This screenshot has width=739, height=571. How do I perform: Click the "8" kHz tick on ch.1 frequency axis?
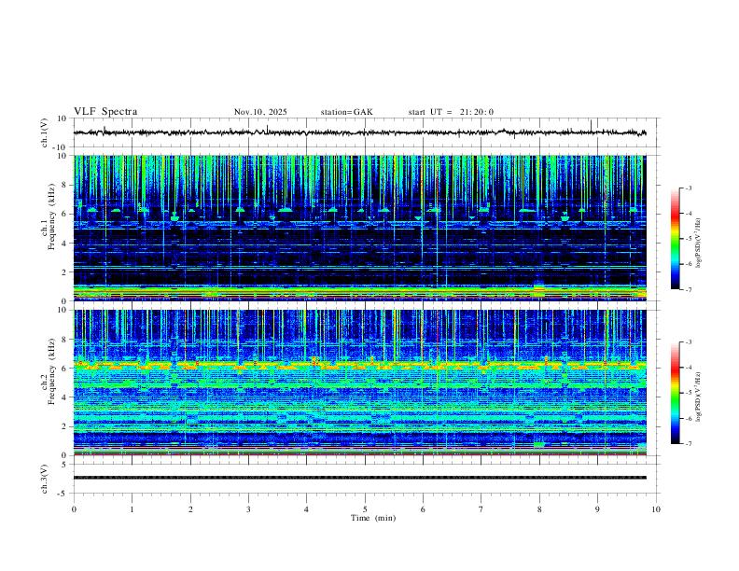click(x=65, y=185)
